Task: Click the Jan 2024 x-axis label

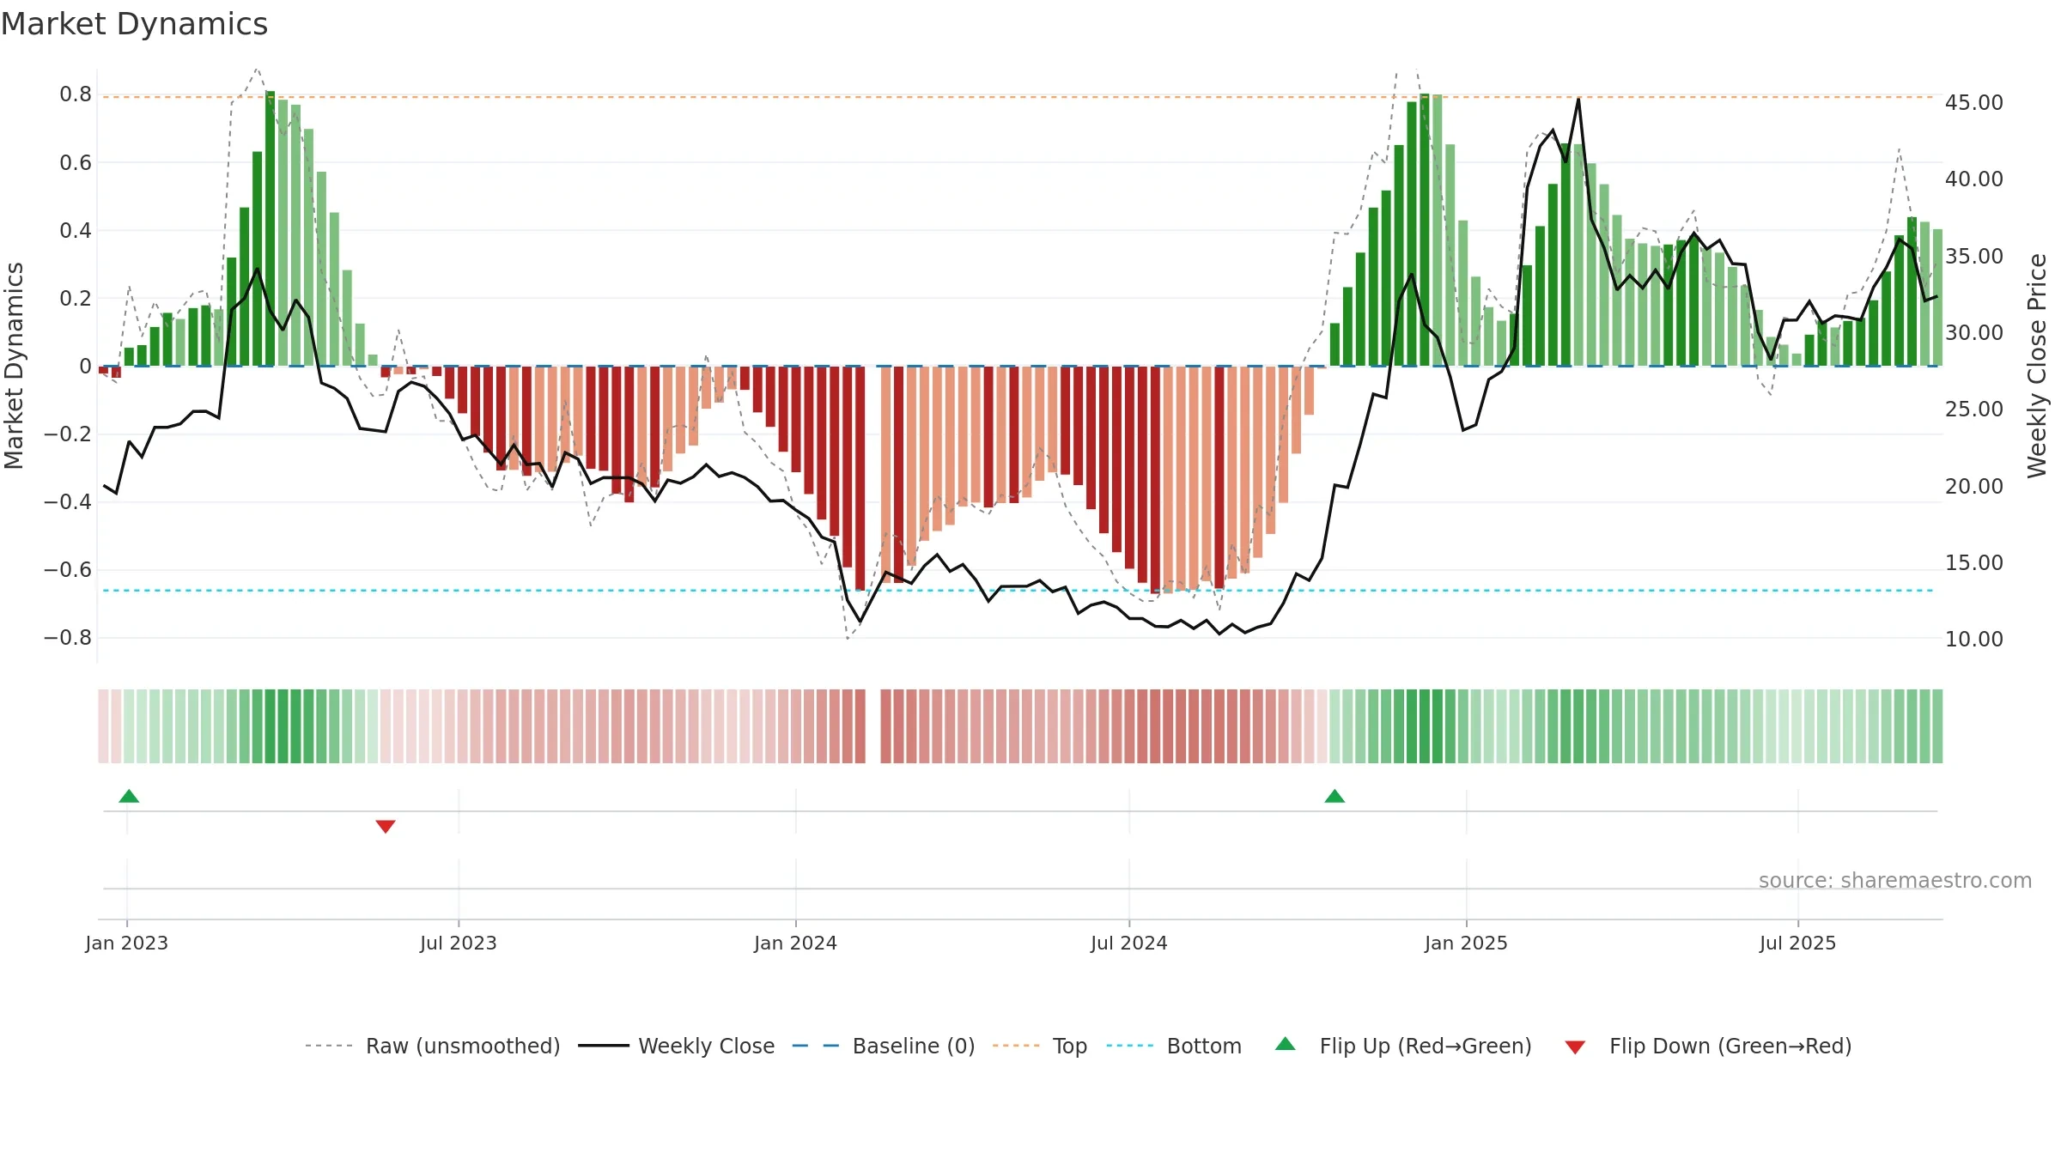Action: [x=796, y=943]
